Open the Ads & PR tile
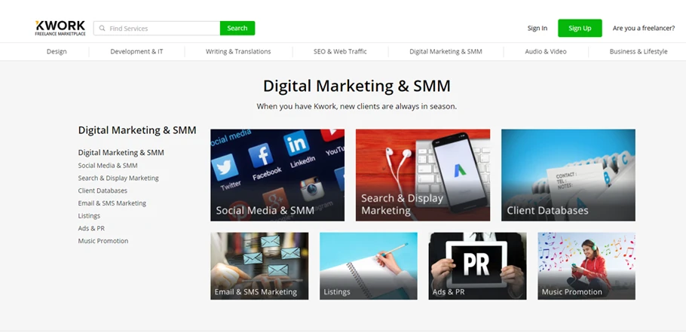686x332 pixels. (478, 266)
